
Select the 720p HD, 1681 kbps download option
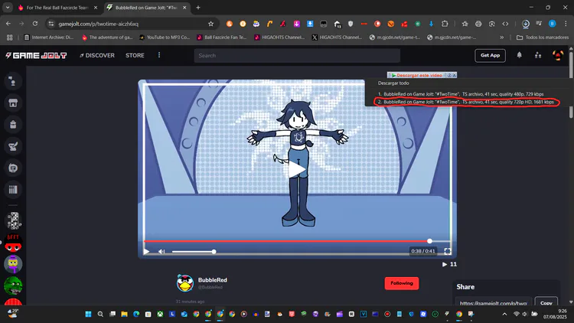click(465, 102)
